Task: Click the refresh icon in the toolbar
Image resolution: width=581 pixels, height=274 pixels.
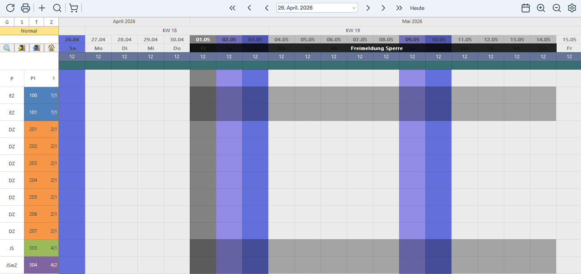Action: pyautogui.click(x=10, y=8)
